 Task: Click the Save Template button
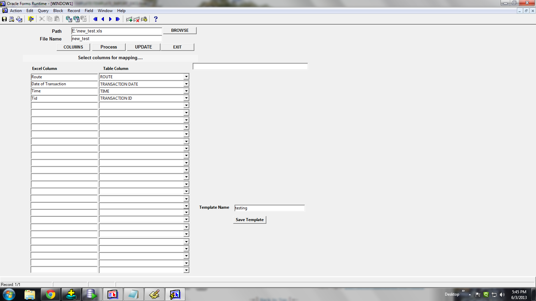(250, 220)
